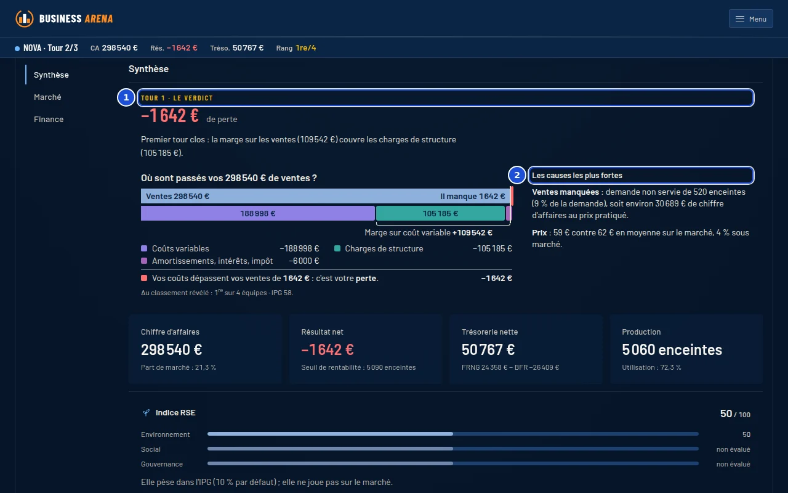
Task: Click the CA 298 540 € status value
Action: pos(114,48)
